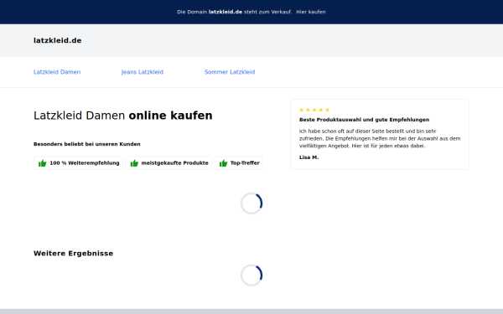Image resolution: width=503 pixels, height=314 pixels.
Task: Click the 'Weitere Ergebnisse' heading
Action: [74, 254]
